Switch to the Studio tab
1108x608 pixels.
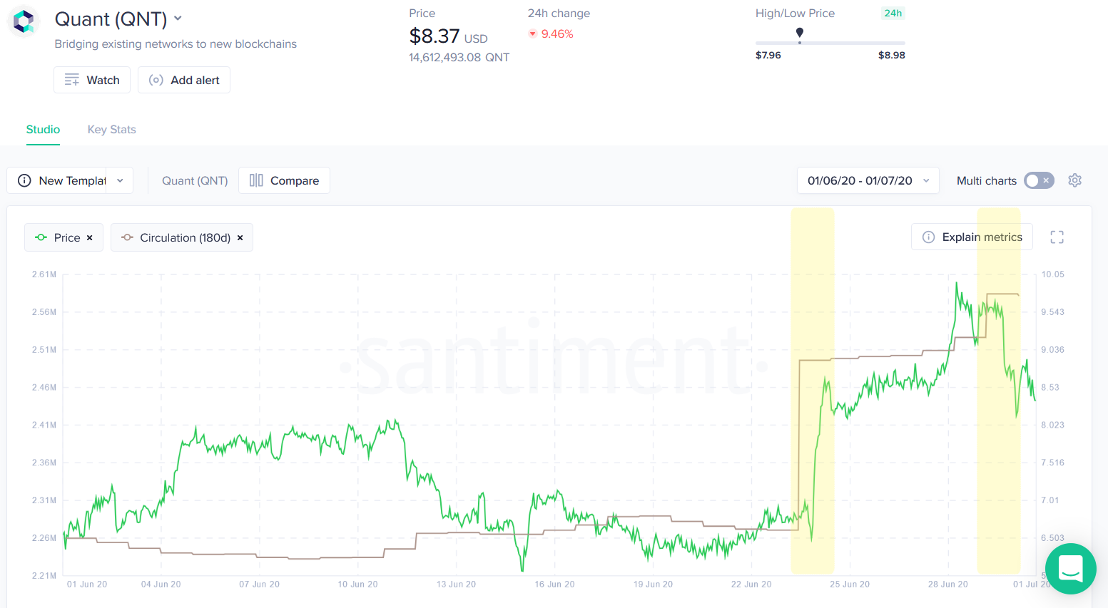click(x=43, y=129)
